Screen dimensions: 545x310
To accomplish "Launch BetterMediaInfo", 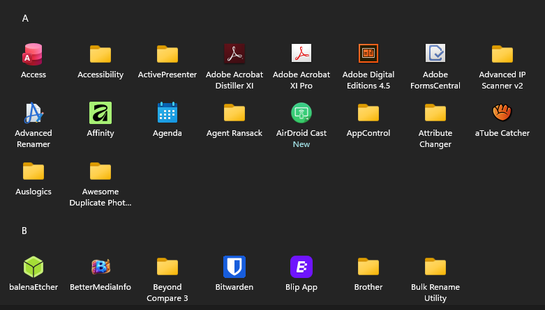I will coord(100,267).
